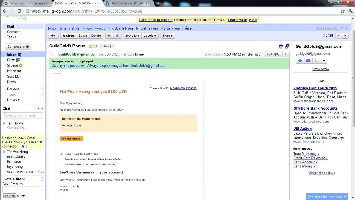The width and height of the screenshot is (355, 200).
Task: Click chat search, add, or invite field
Action: [x=23, y=116]
